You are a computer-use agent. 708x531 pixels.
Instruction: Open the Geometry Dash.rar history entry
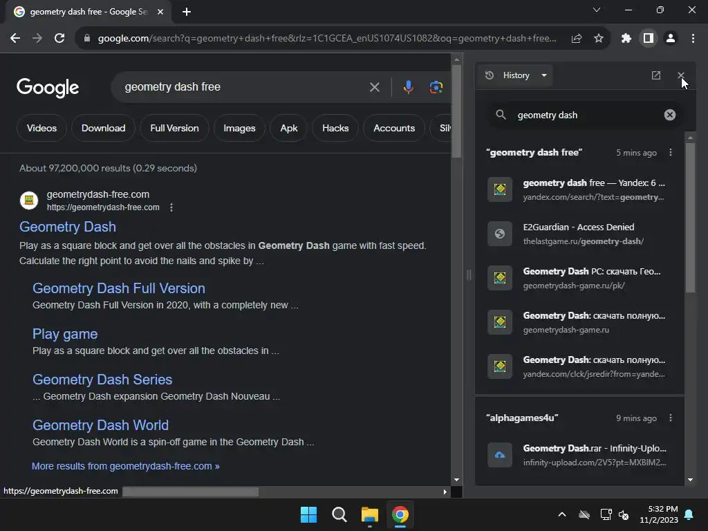click(580, 455)
